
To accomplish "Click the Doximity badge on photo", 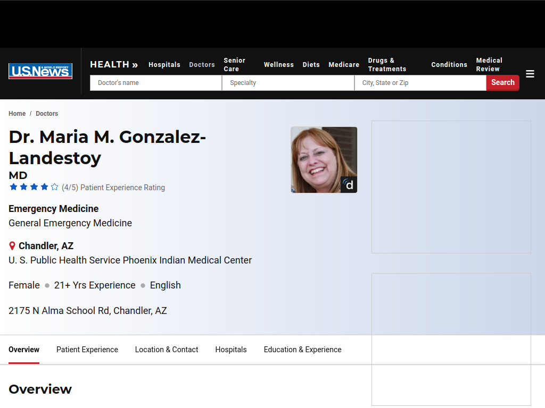I will click(x=349, y=184).
